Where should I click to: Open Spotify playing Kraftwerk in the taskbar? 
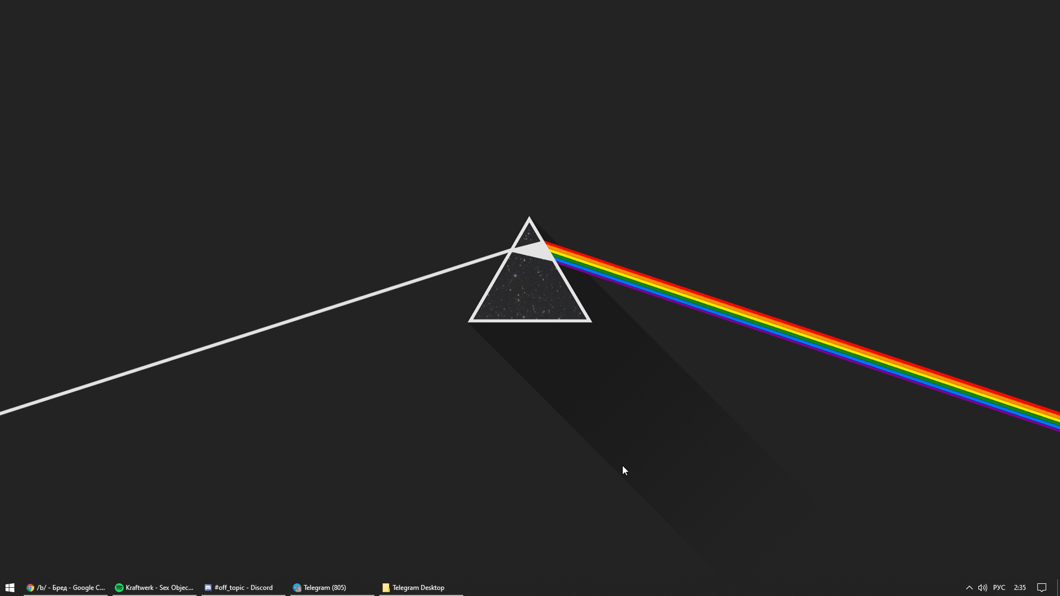(155, 588)
